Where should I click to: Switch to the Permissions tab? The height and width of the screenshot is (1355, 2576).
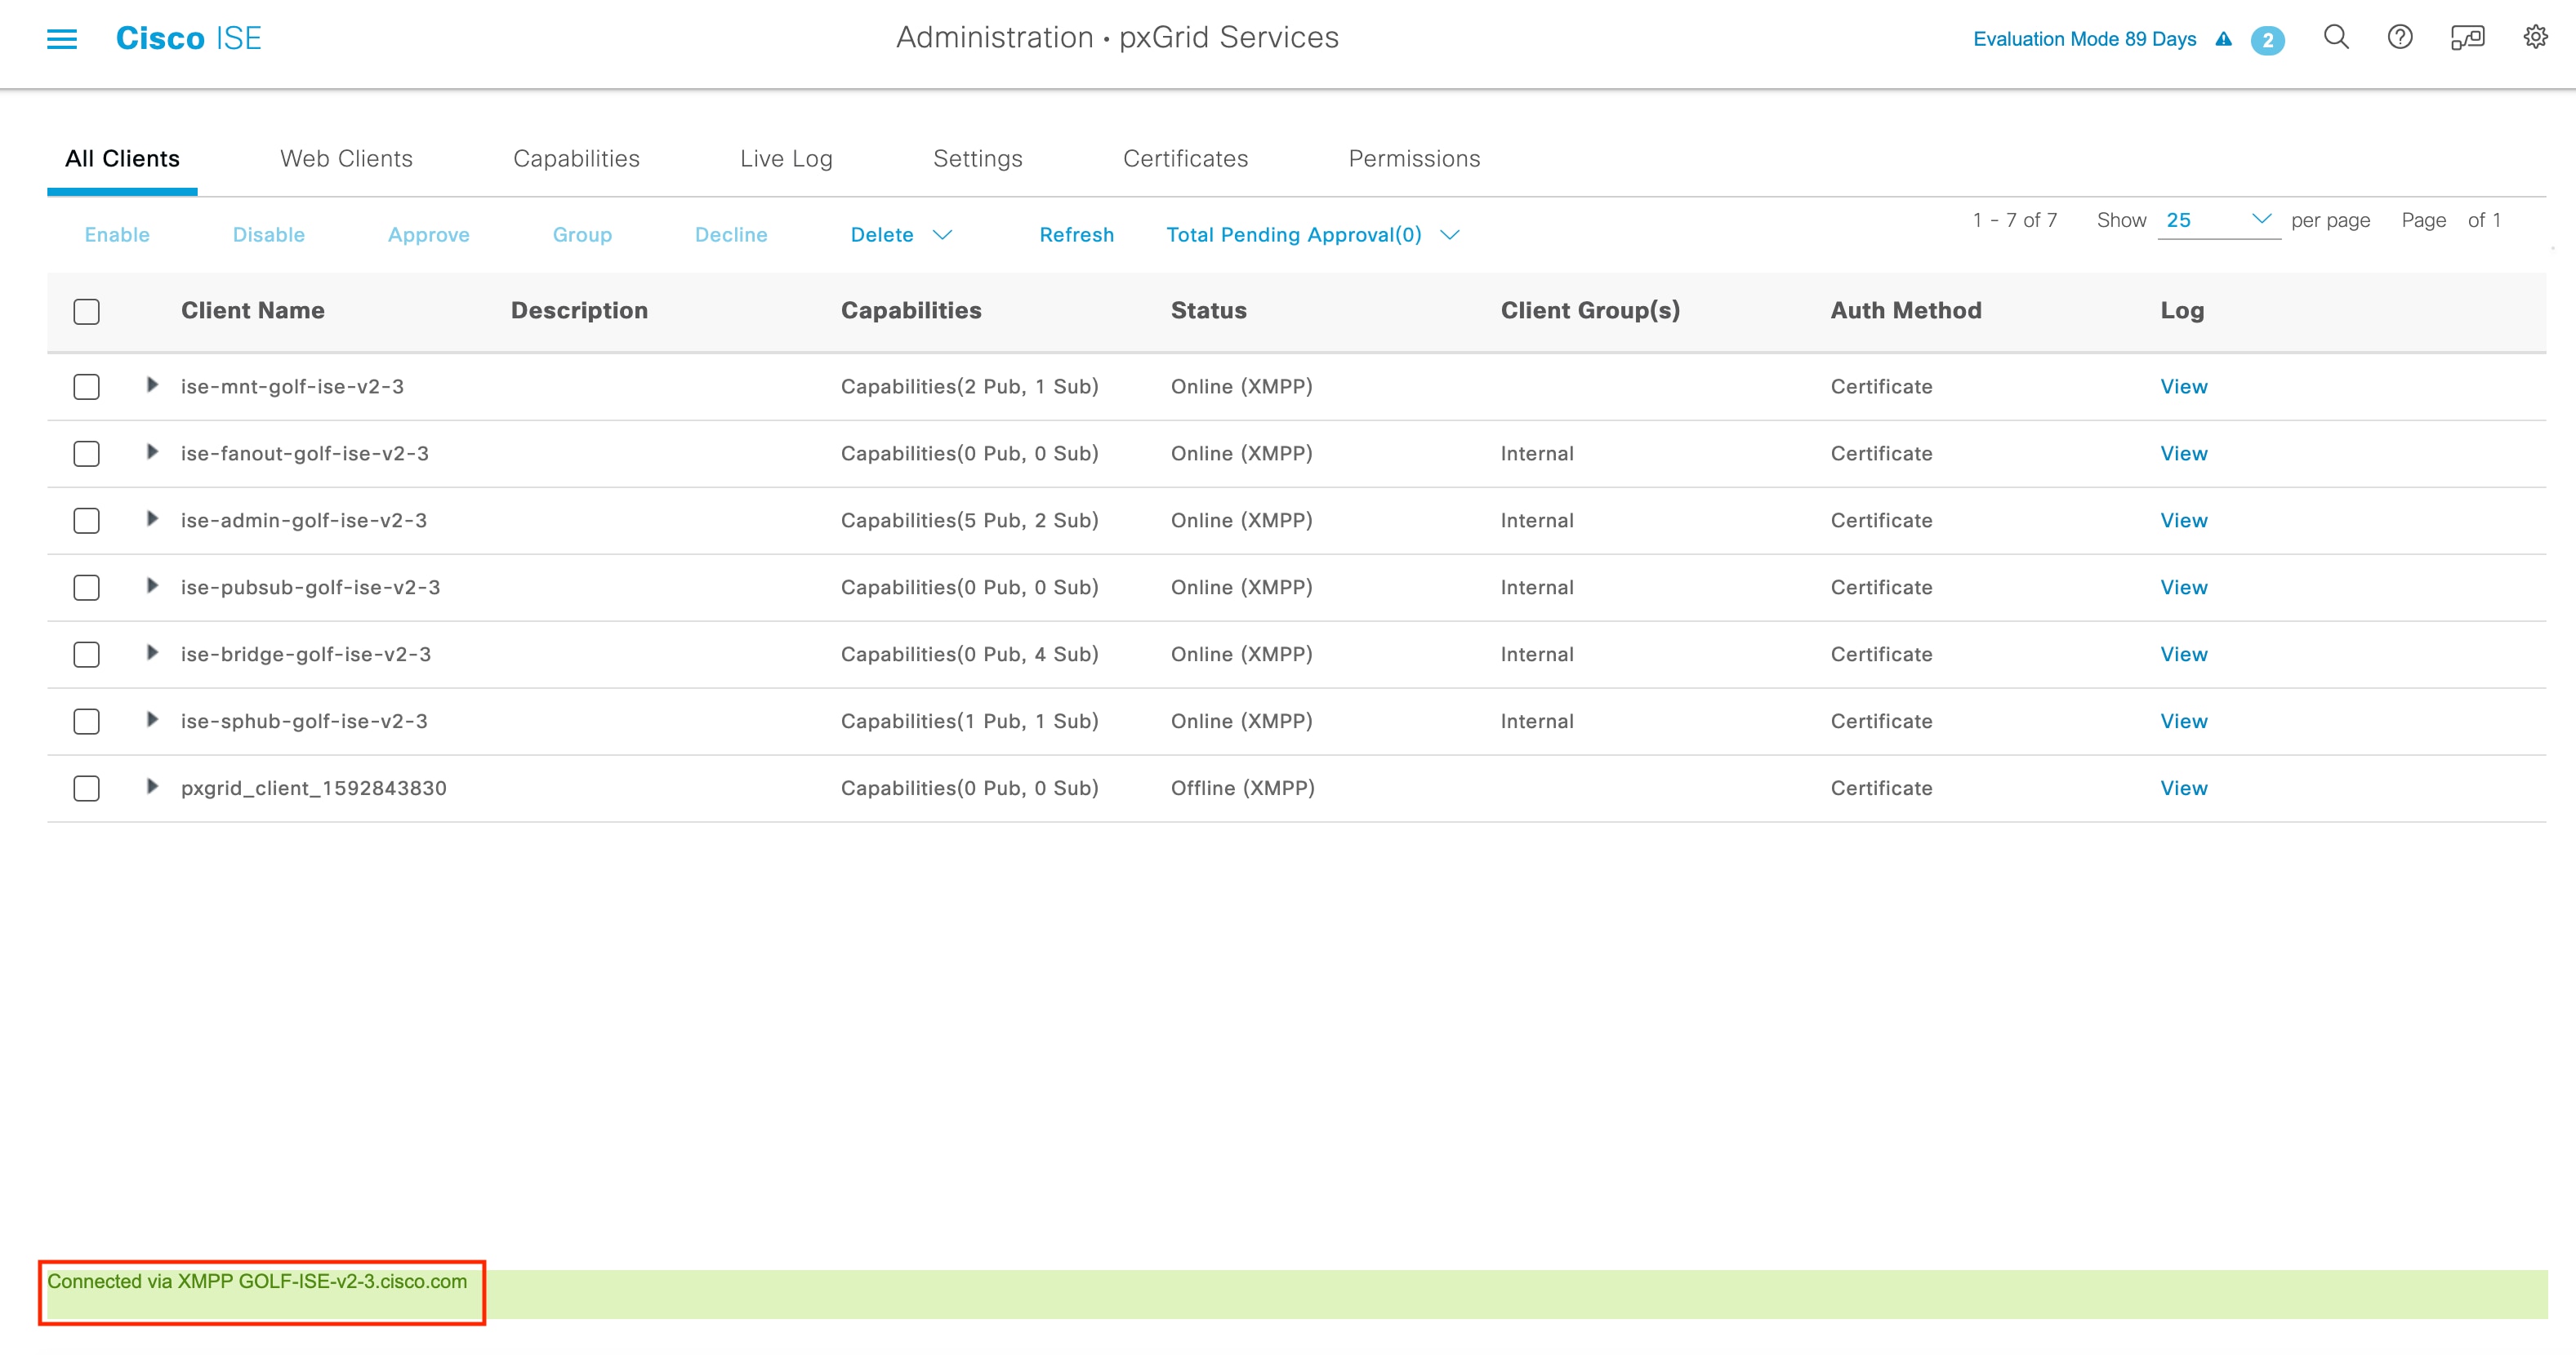pyautogui.click(x=1414, y=159)
